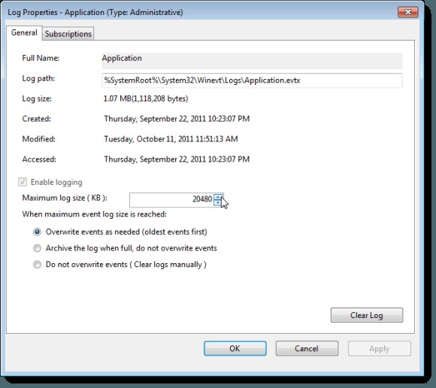Click the Created date Thursday, September 22
436x388 pixels.
177,119
